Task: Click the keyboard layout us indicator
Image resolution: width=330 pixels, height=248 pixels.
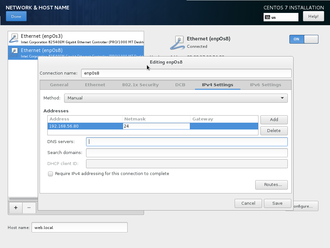Action: 281,17
